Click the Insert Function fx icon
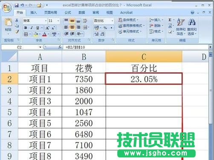 tap(60, 47)
